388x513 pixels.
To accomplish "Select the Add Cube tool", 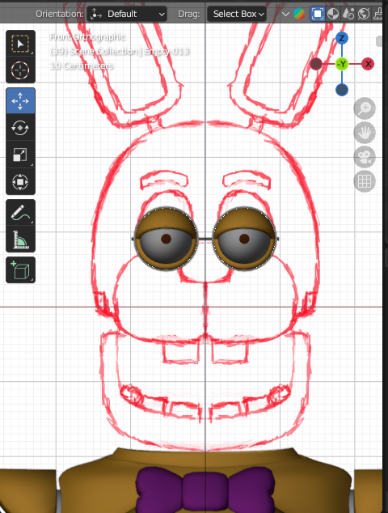I will pos(20,270).
